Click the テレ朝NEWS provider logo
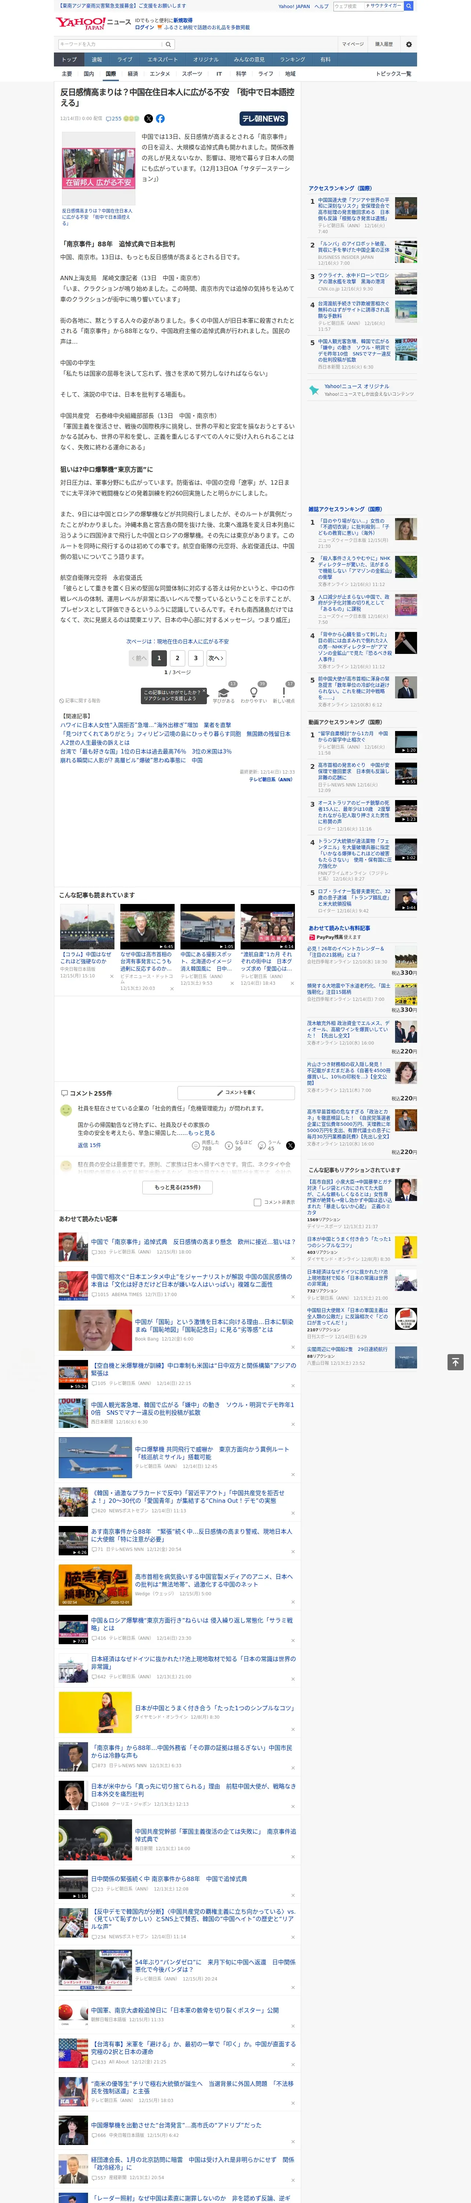Image resolution: width=471 pixels, height=2203 pixels. pyautogui.click(x=263, y=119)
